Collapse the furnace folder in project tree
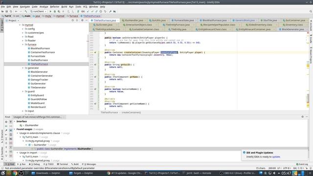Screen dimensions: 313x176 23,44
